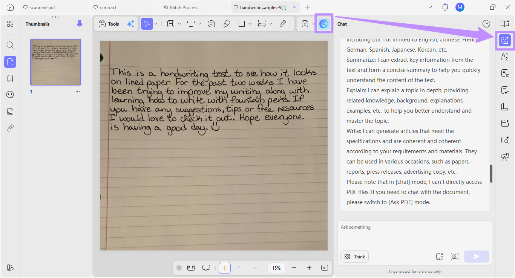Screen dimensions: 515x278
Task: Open the grid overview icon in left sidebar
Action: click(10, 24)
